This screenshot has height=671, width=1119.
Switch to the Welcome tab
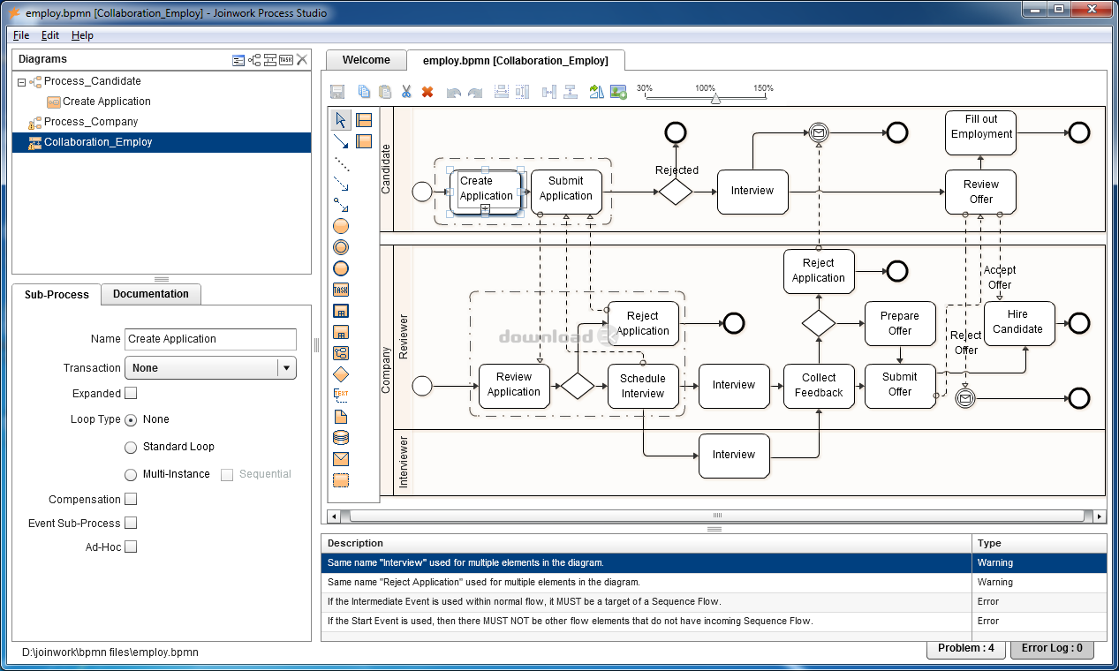point(367,60)
